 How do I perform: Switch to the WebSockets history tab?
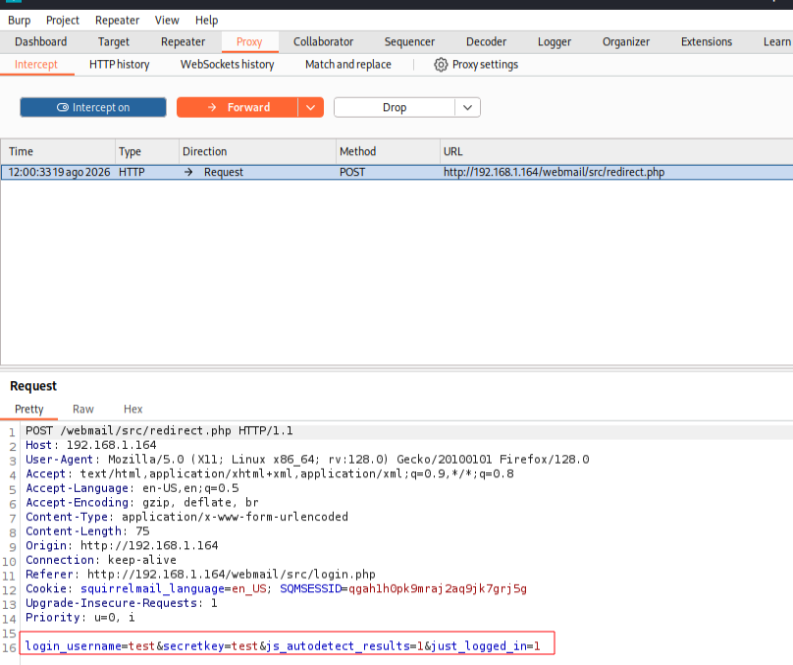point(227,64)
